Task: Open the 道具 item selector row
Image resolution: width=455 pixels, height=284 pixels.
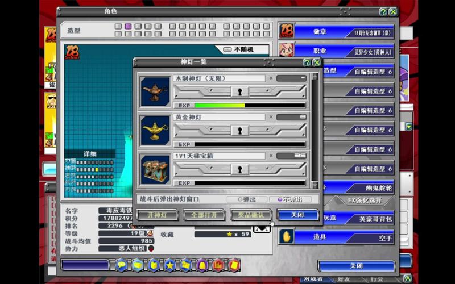Action: tap(344, 237)
